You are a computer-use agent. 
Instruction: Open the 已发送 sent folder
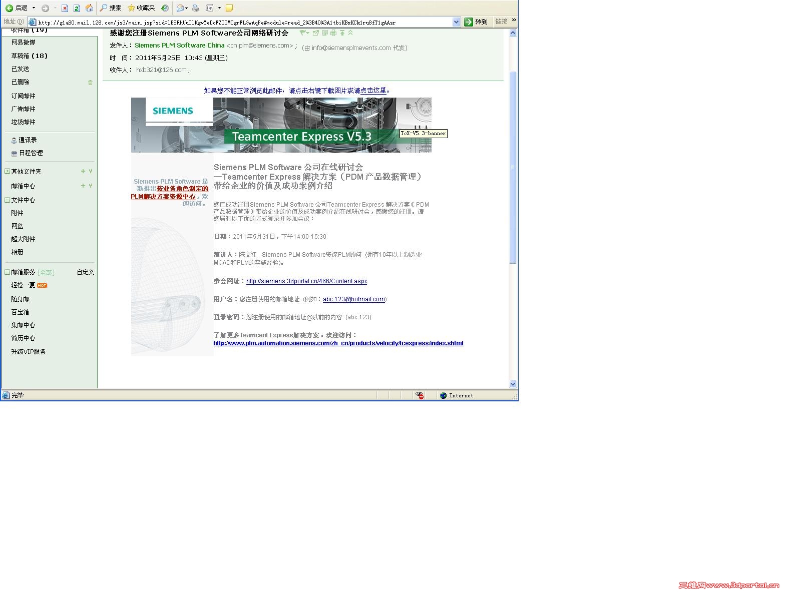click(21, 69)
